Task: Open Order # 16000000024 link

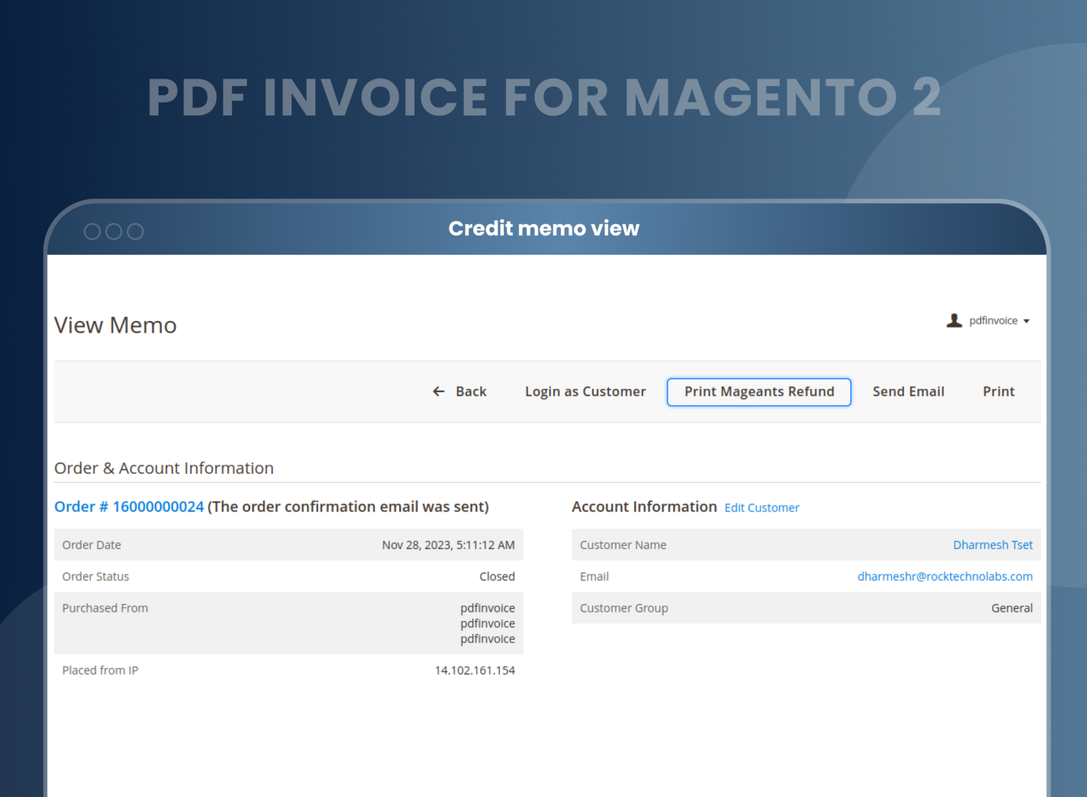Action: coord(129,507)
